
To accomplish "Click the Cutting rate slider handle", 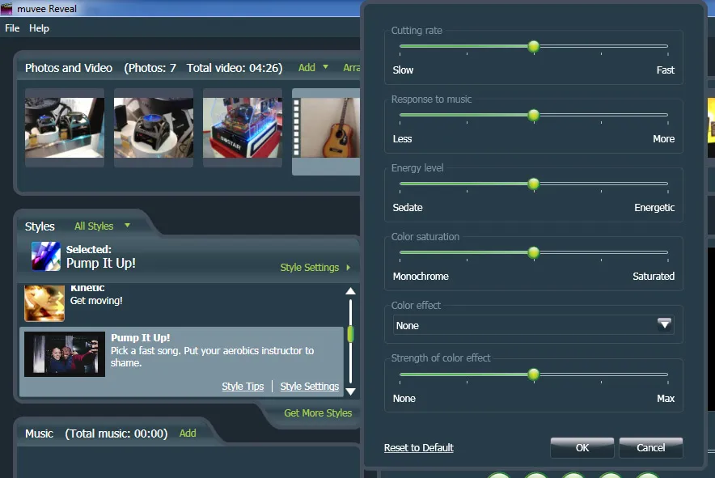I will 534,46.
